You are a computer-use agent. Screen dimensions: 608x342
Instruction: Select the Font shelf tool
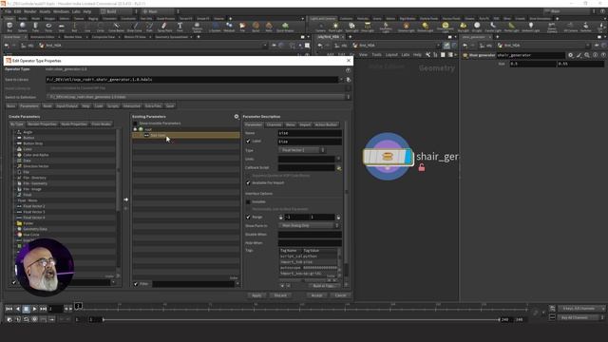pyautogui.click(x=180, y=27)
